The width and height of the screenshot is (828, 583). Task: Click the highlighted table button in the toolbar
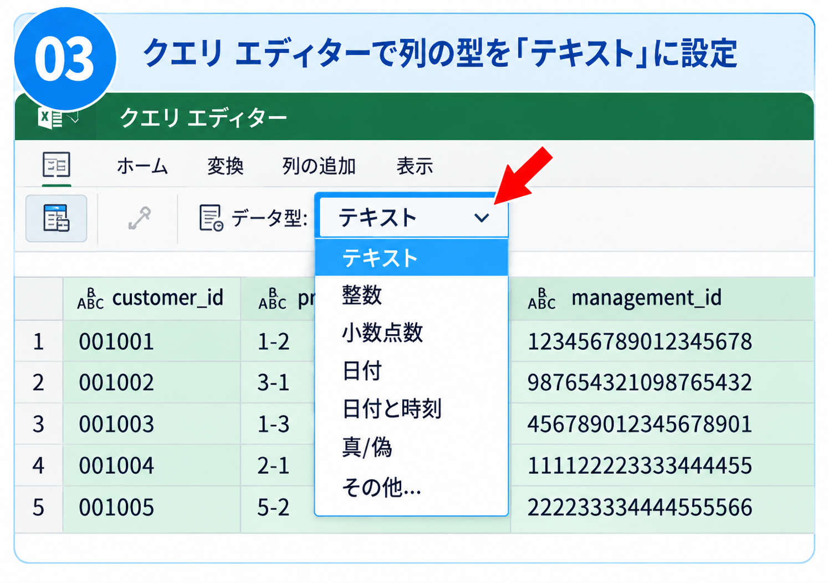(x=57, y=218)
